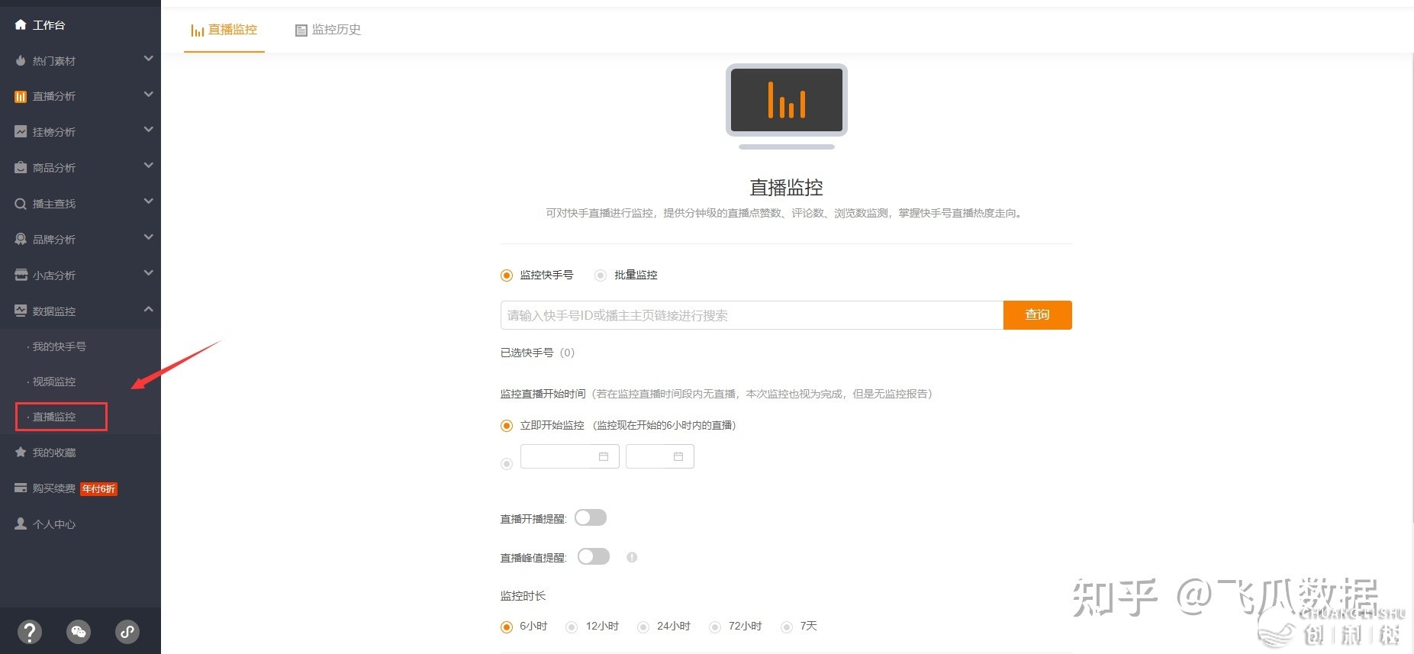Expand the 小店分析 menu chevron

(x=149, y=273)
